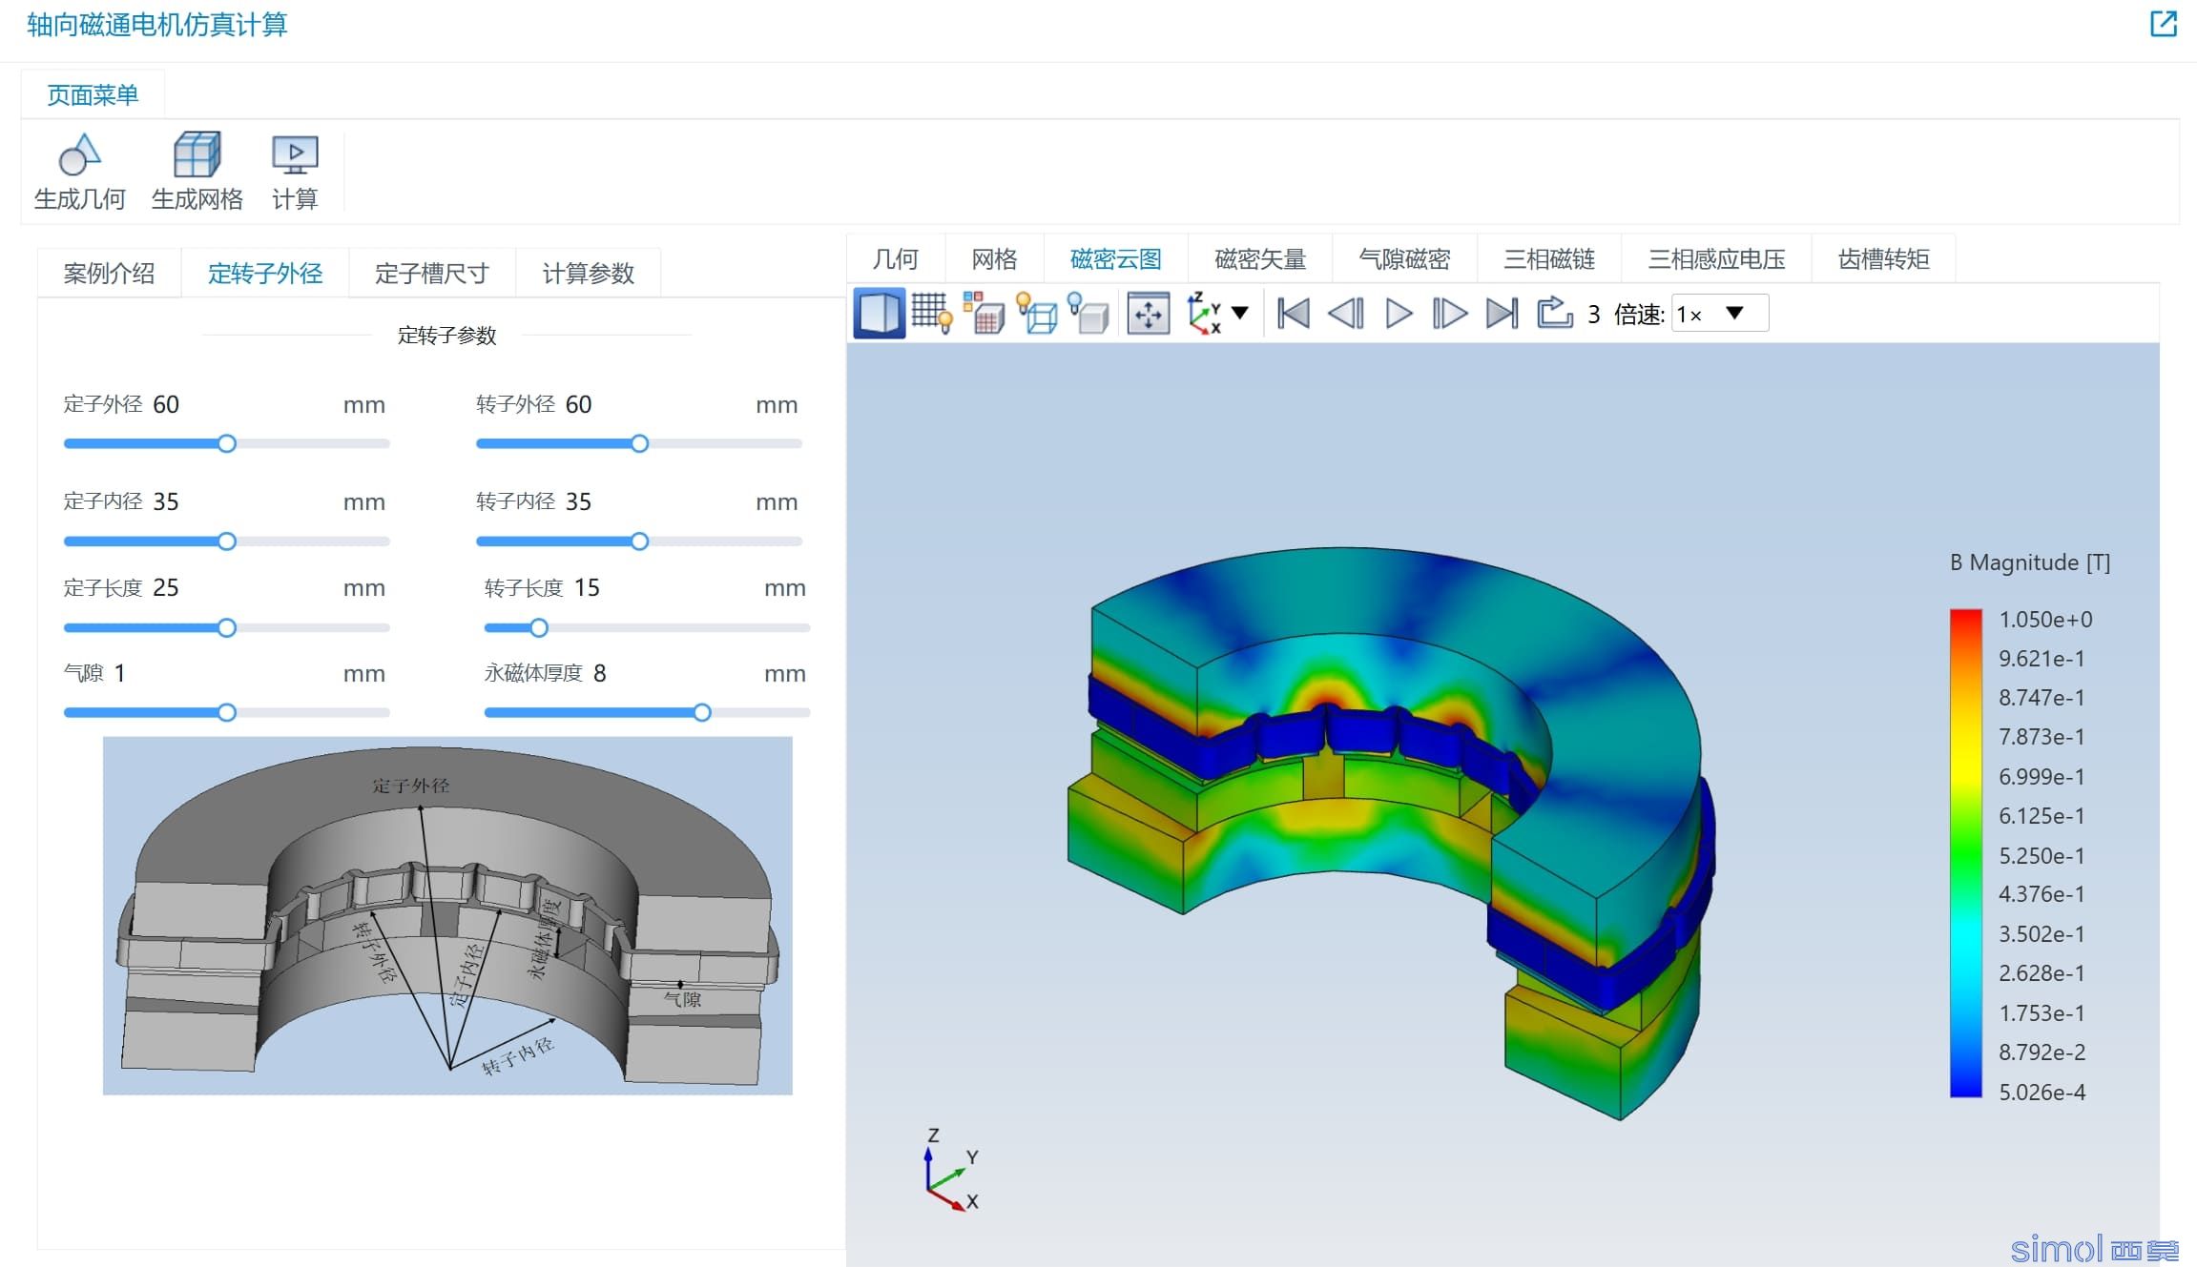The width and height of the screenshot is (2197, 1267).
Task: Click the 定子内径 slider handle
Action: pyautogui.click(x=227, y=542)
